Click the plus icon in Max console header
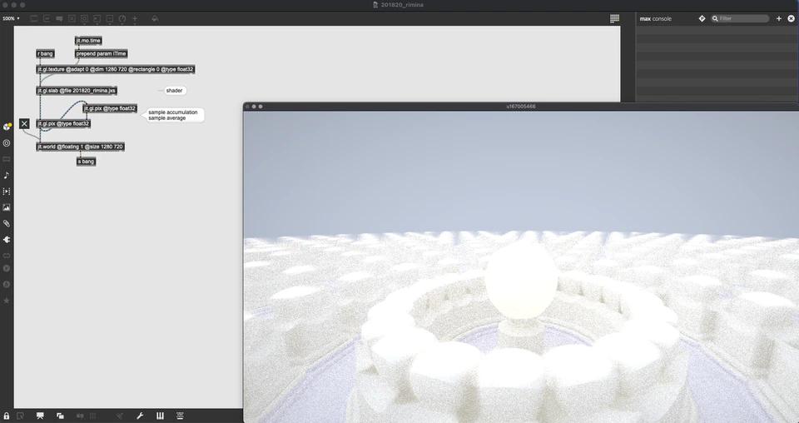799x423 pixels. [779, 18]
